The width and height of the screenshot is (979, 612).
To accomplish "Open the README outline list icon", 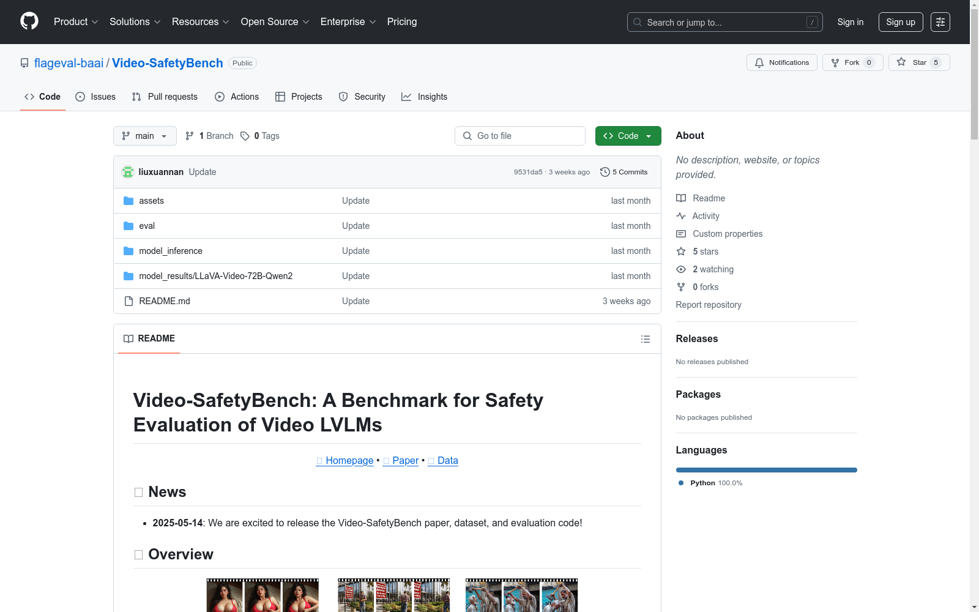I will click(646, 339).
